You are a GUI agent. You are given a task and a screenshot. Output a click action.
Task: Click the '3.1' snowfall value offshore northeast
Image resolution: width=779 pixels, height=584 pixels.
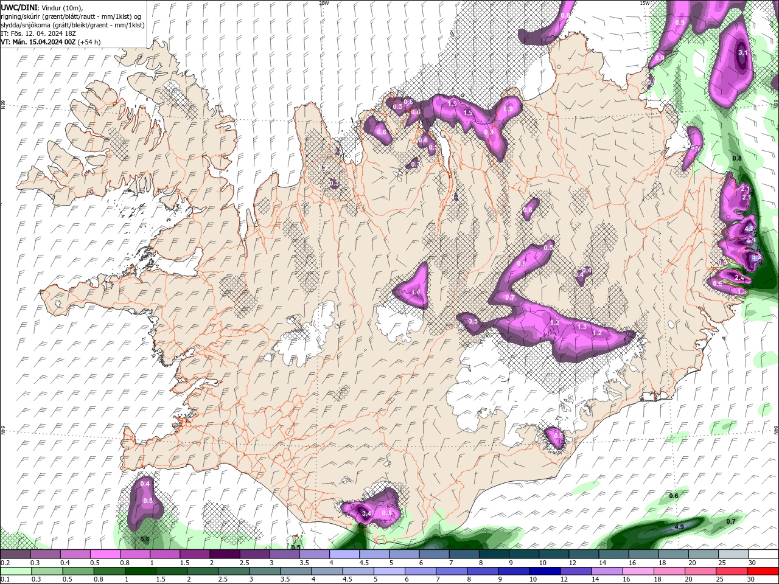click(x=742, y=52)
